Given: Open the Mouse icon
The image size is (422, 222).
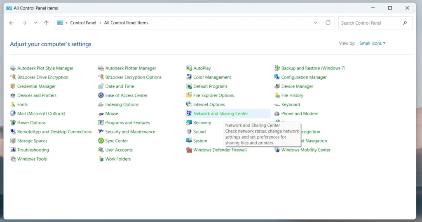Looking at the screenshot, I should click(x=101, y=114).
